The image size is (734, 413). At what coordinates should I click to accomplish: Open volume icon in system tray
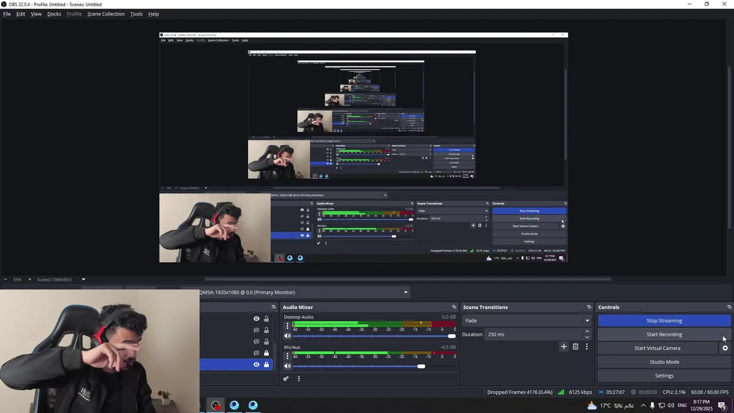pos(671,406)
